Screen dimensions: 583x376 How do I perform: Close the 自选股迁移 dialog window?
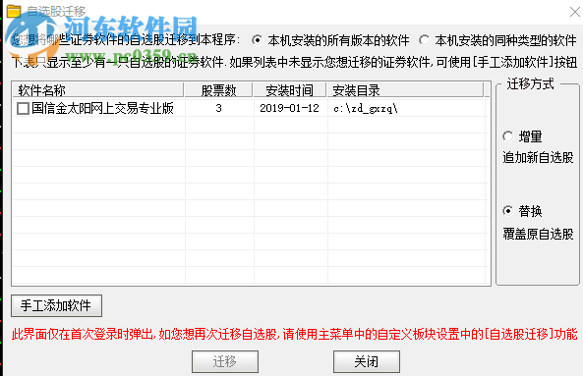click(x=575, y=12)
